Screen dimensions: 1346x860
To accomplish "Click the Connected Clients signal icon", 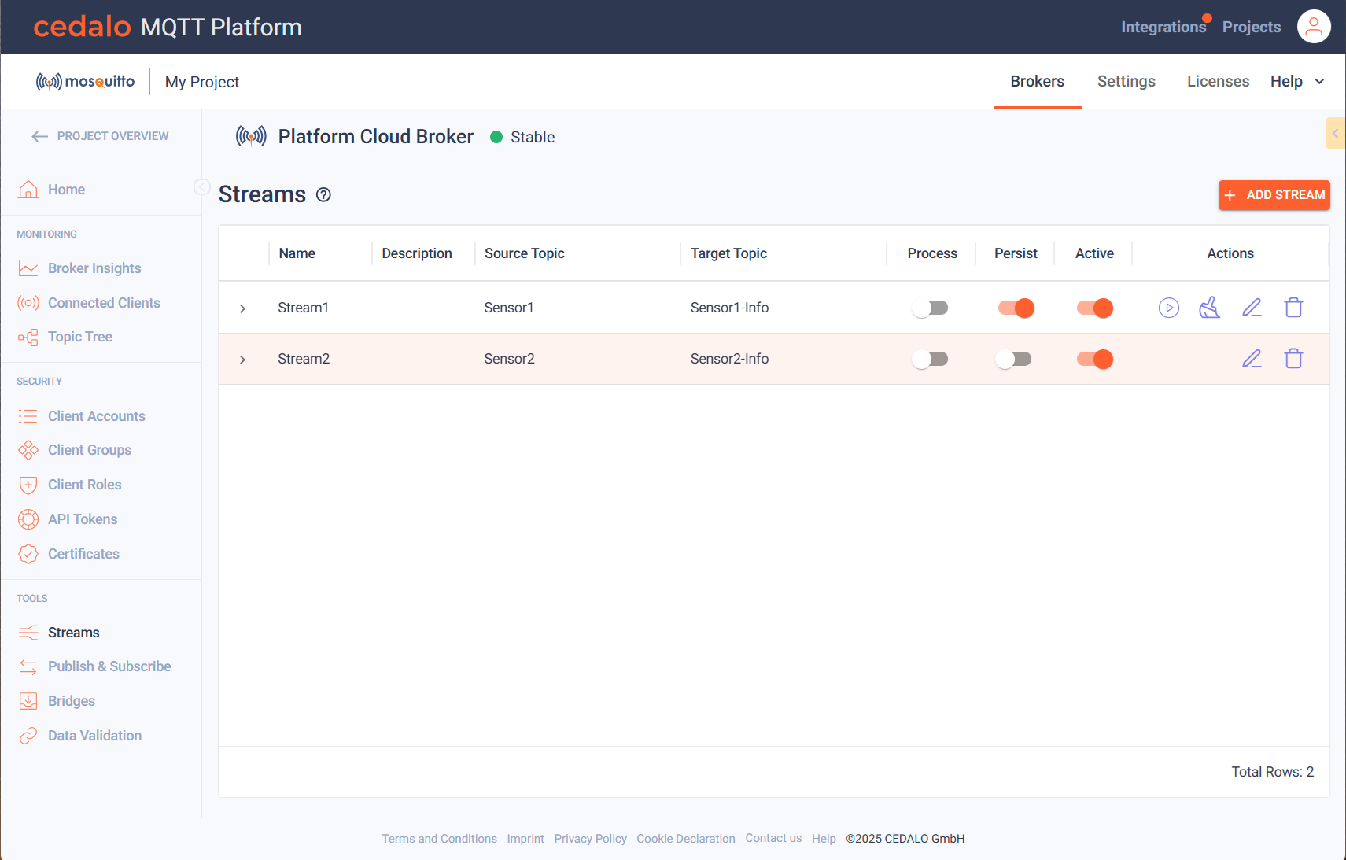I will (x=28, y=303).
